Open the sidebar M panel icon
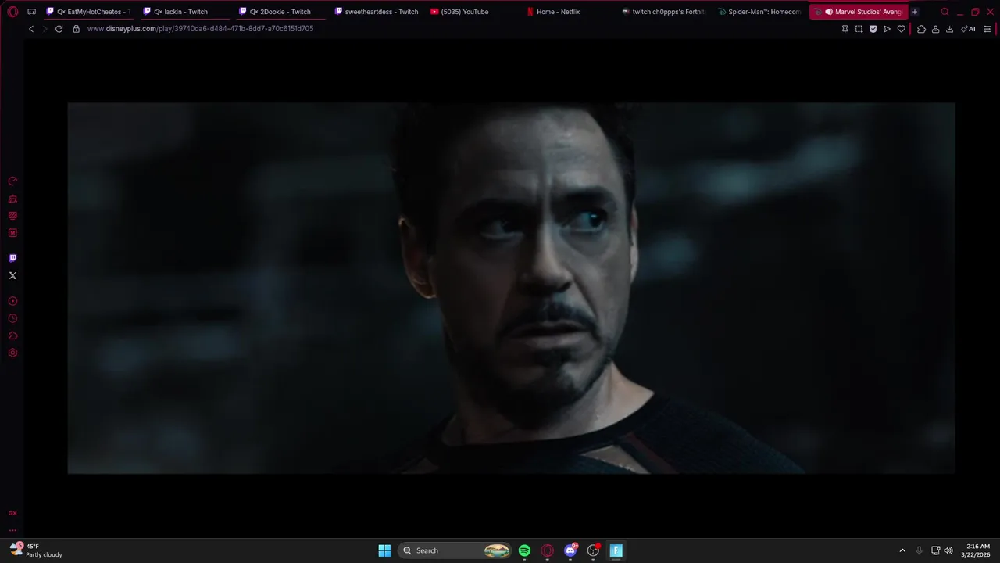This screenshot has width=1000, height=563. click(12, 233)
